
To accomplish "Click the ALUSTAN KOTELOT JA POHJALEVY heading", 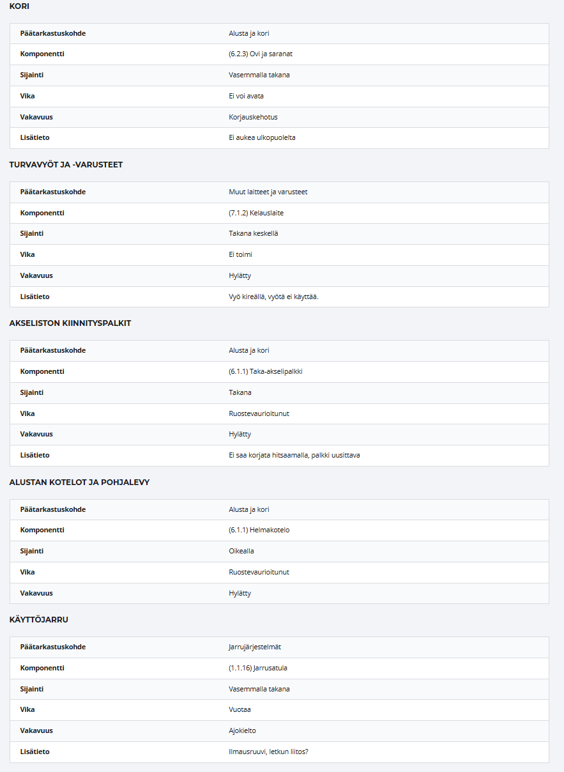I will pos(79,482).
